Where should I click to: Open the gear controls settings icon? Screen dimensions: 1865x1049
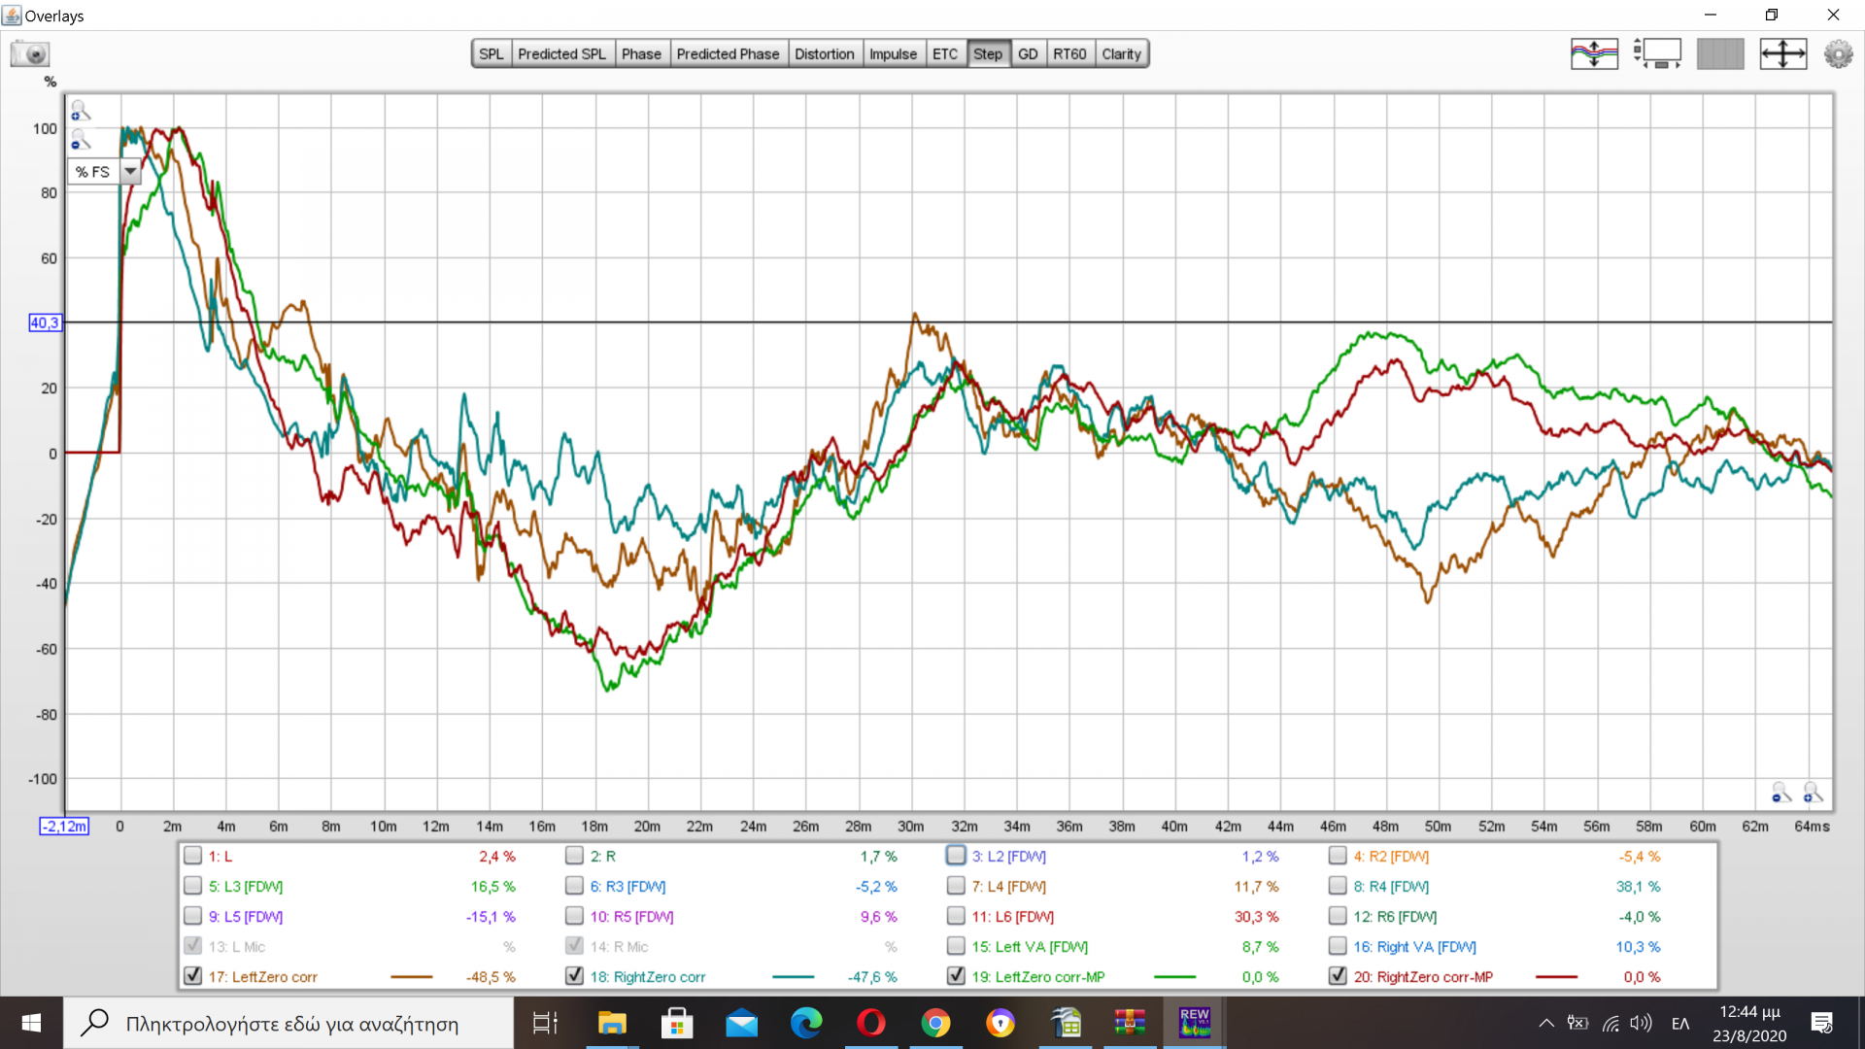pyautogui.click(x=1838, y=53)
